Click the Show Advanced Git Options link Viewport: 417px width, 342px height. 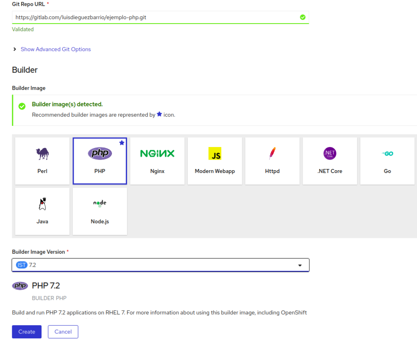click(x=56, y=49)
